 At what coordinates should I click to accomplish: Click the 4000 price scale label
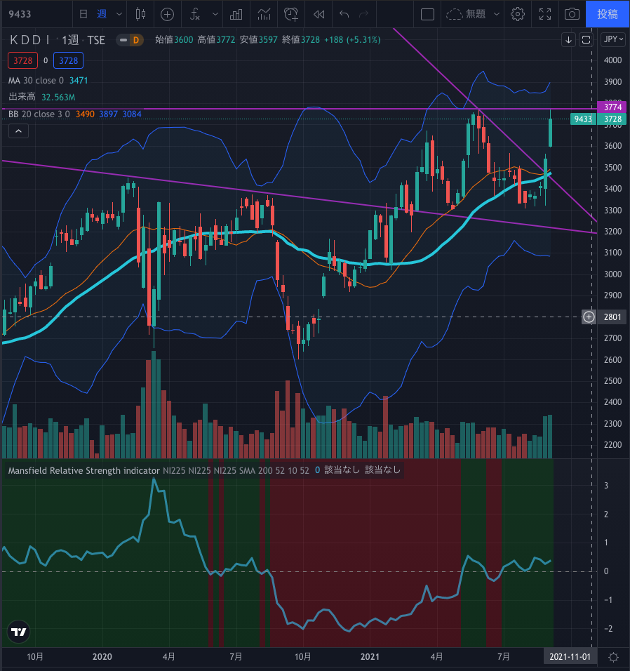[612, 60]
